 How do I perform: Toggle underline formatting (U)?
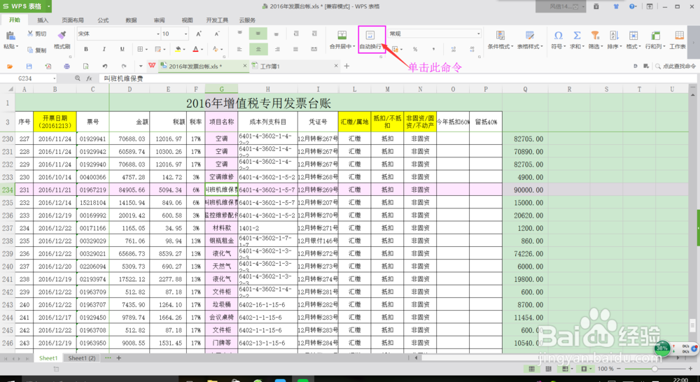pyautogui.click(x=122, y=49)
